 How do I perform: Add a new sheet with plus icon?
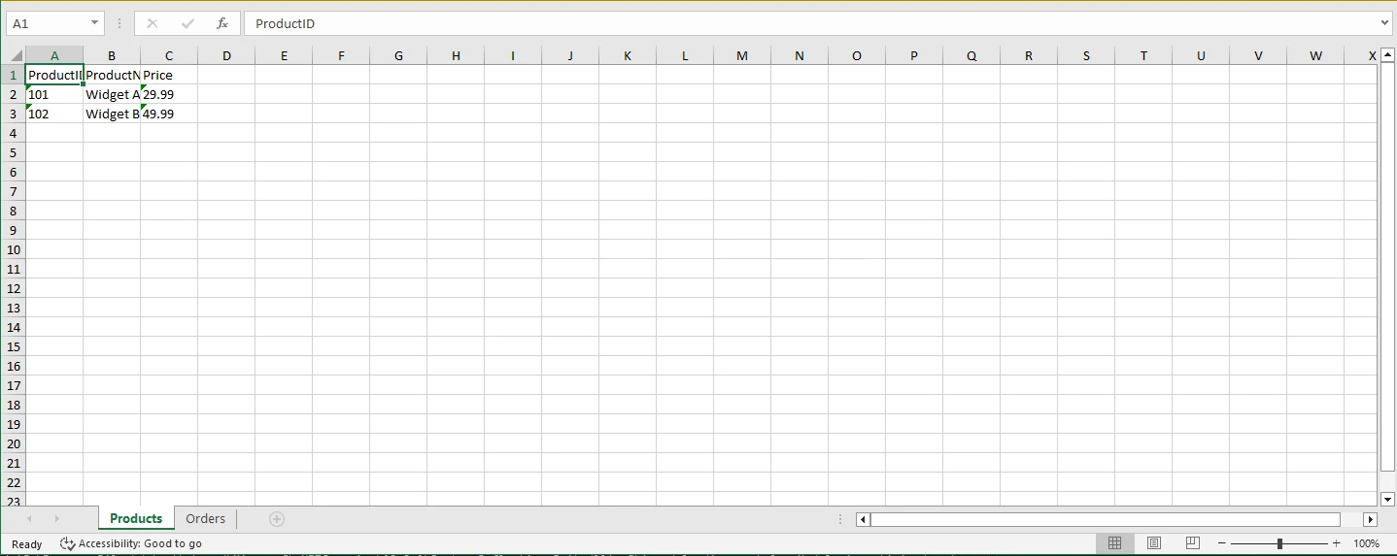point(277,519)
